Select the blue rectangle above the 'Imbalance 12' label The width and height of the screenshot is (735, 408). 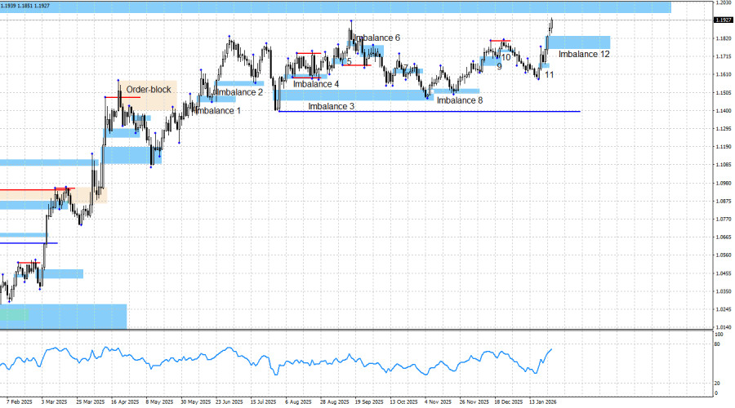[579, 42]
